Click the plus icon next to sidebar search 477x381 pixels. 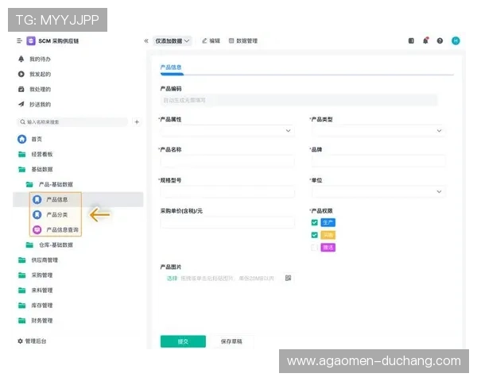137,121
